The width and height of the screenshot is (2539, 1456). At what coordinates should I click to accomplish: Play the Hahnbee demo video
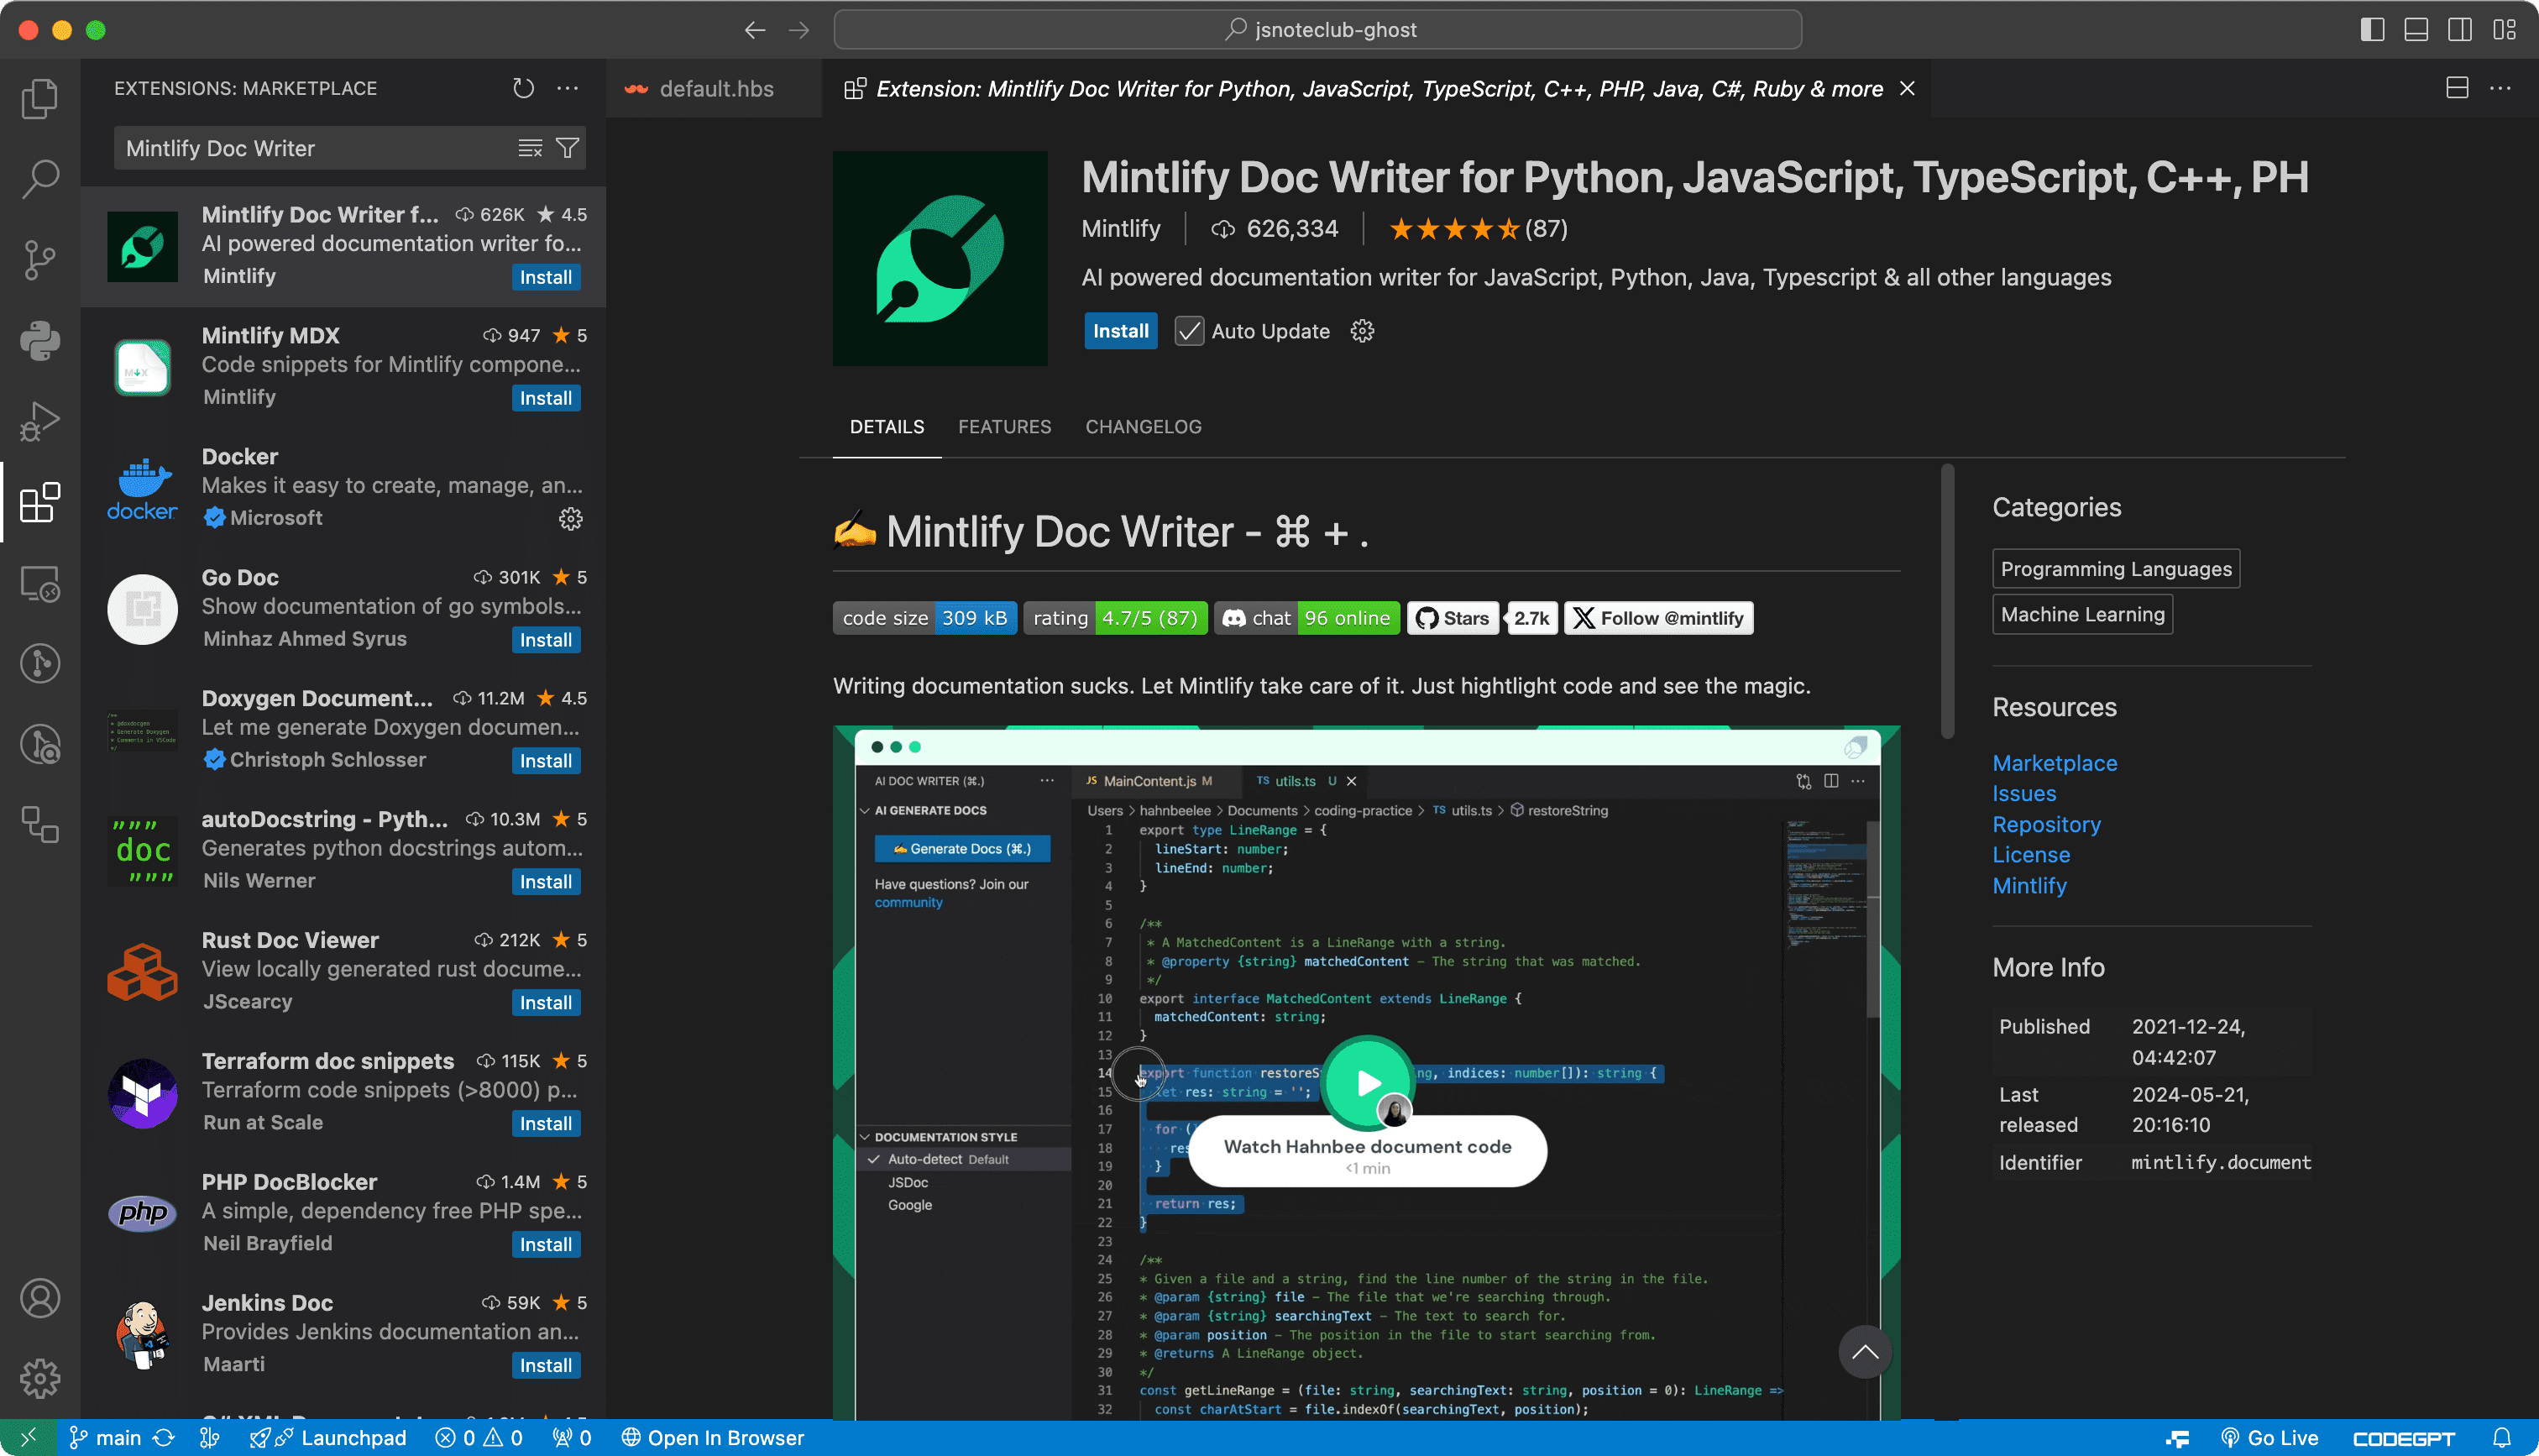coord(1366,1082)
